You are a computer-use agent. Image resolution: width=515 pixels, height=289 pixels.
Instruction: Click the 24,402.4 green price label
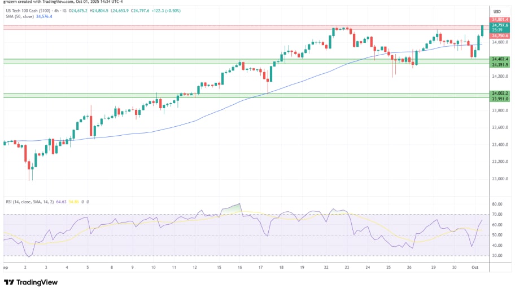pos(501,59)
